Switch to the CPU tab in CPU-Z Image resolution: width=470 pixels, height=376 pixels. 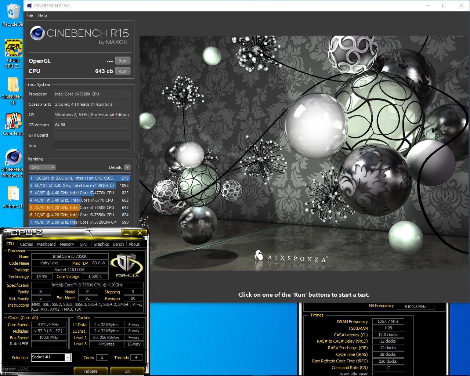point(10,244)
